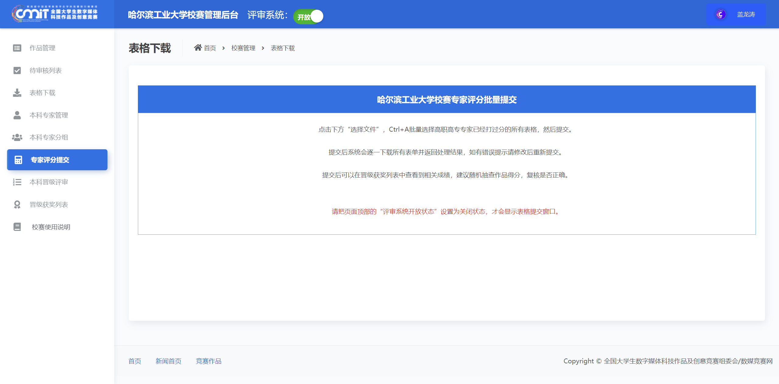Click the 晋级获奖列表 award icon
779x384 pixels.
tap(17, 205)
